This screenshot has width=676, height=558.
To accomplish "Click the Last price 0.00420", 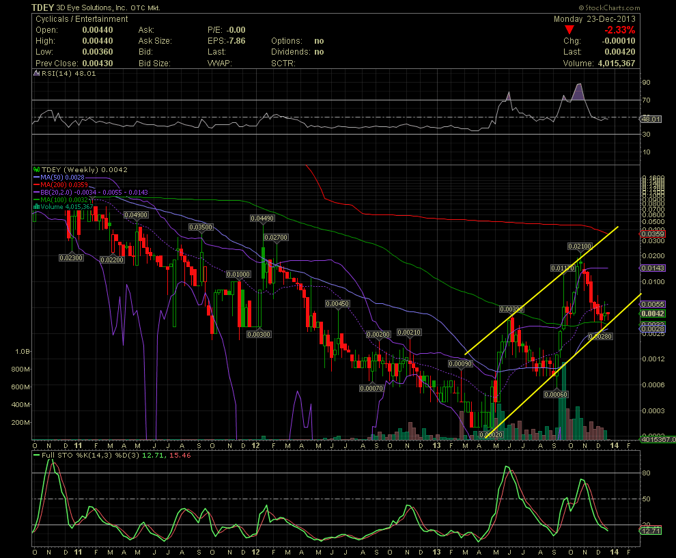I will click(x=619, y=52).
